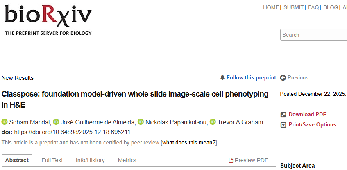Click the Search input field
347x170 pixels.
click(313, 35)
